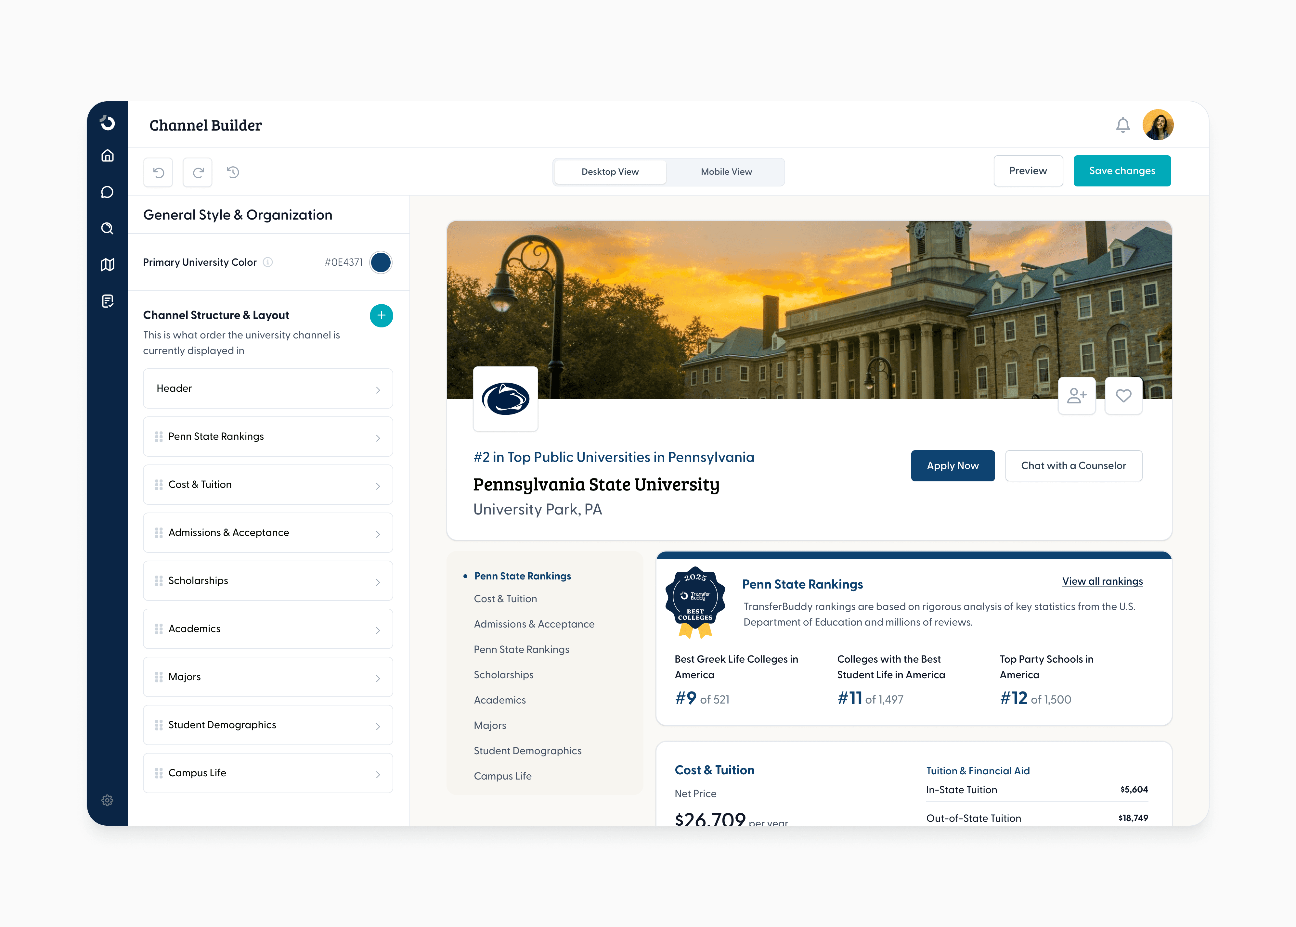Edit the #0E4371 hex color value
Screen dimensions: 1296x927
[x=343, y=262]
